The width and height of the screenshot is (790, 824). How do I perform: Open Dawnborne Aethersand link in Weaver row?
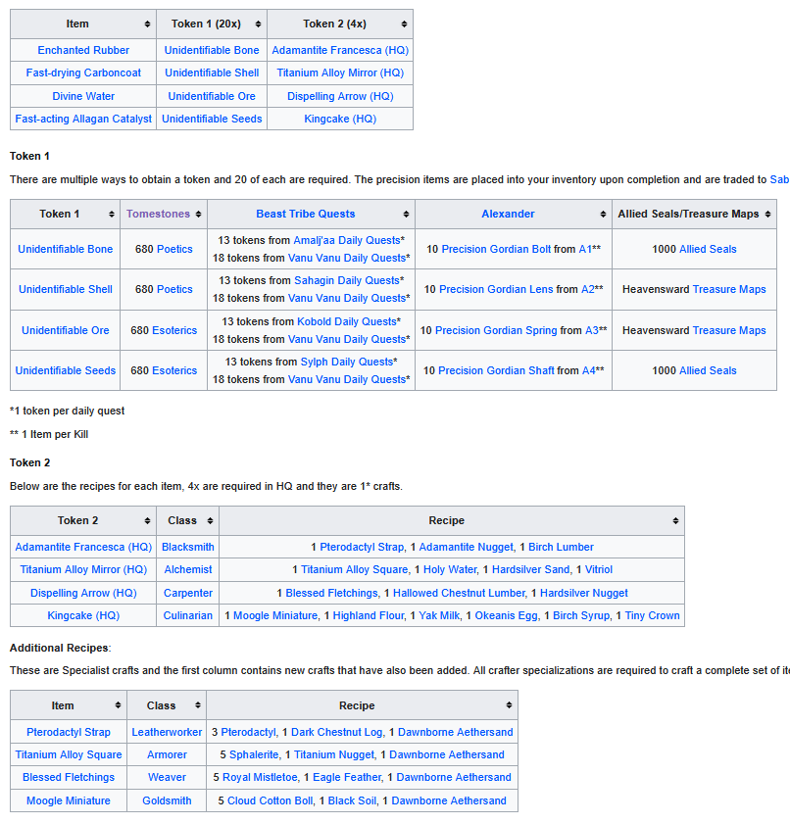454,778
